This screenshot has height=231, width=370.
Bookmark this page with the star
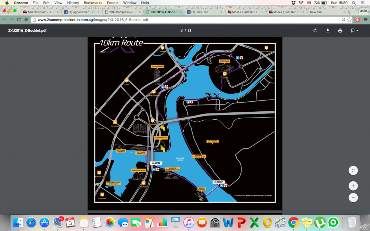(349, 20)
